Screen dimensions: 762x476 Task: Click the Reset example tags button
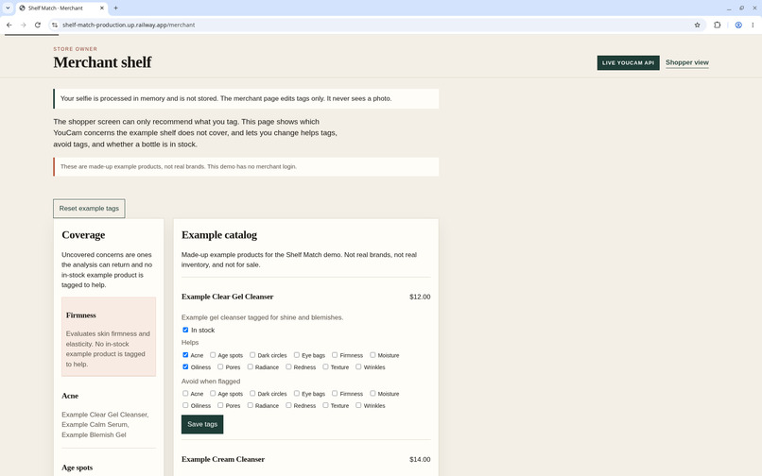click(89, 209)
